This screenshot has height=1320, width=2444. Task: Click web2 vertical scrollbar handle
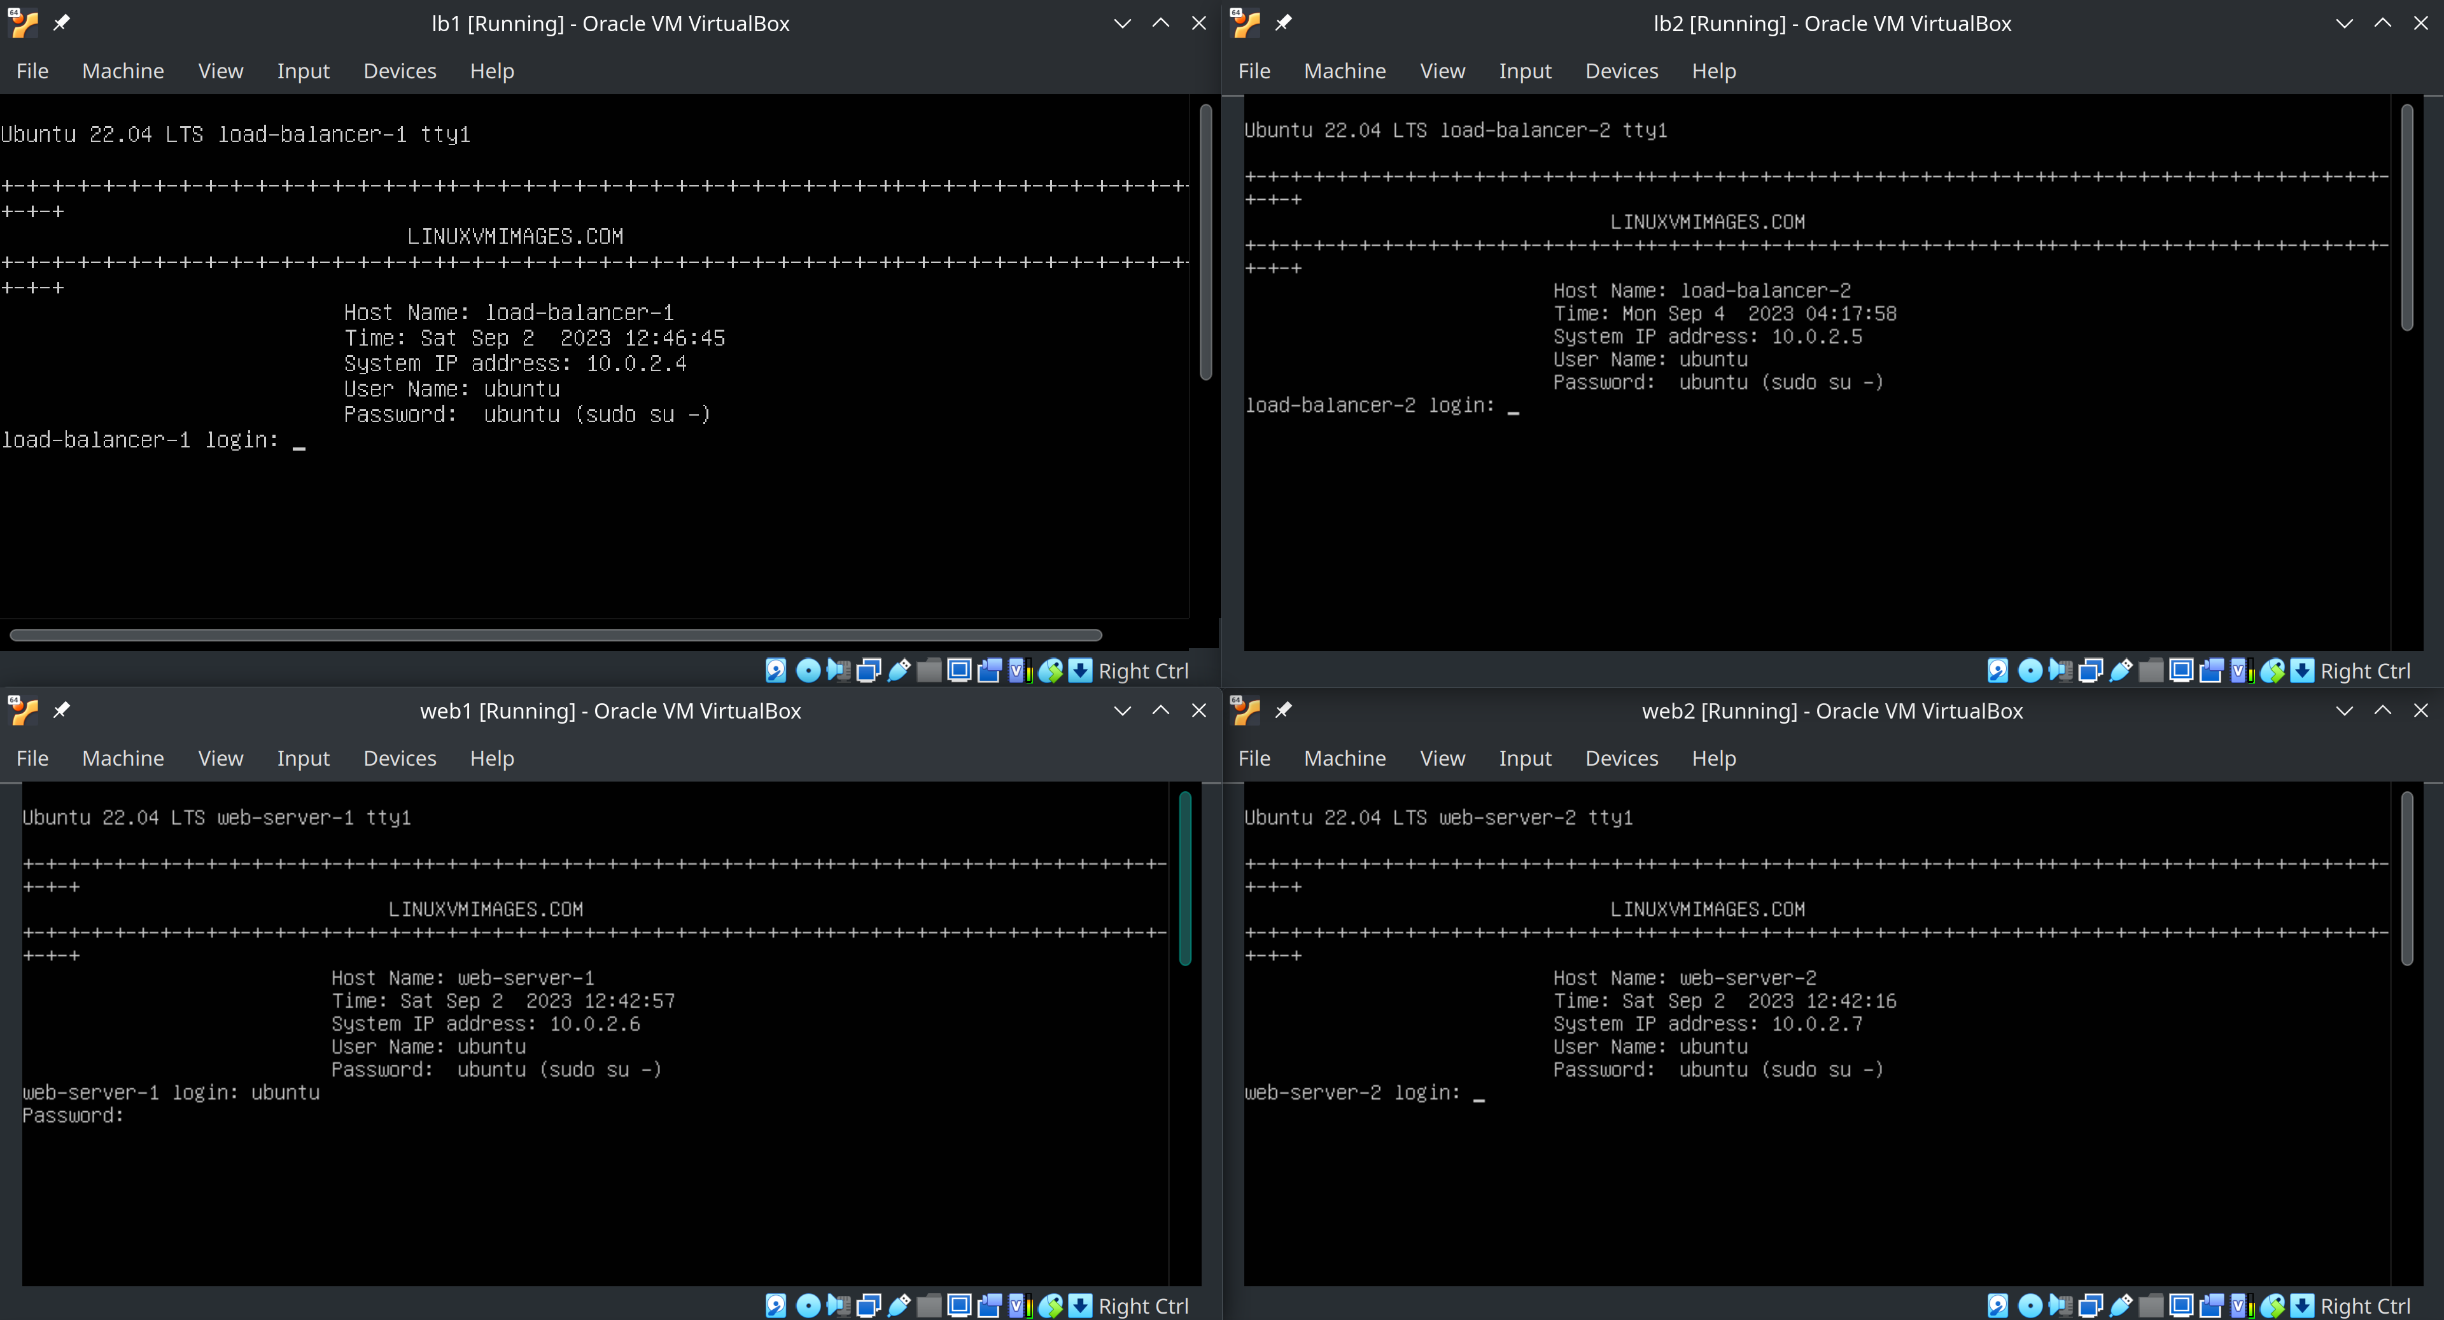click(x=2407, y=879)
